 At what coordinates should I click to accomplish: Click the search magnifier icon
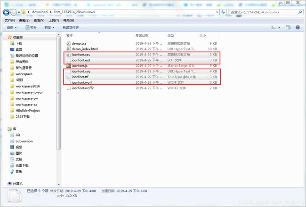[300, 12]
